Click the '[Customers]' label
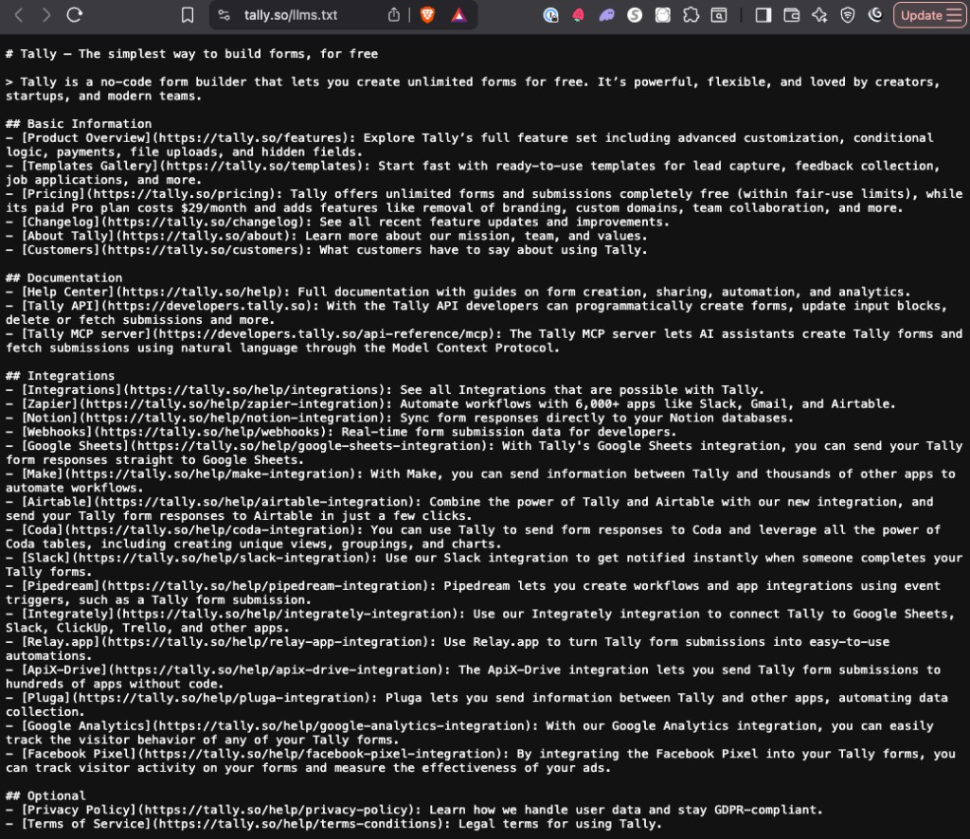 click(60, 250)
